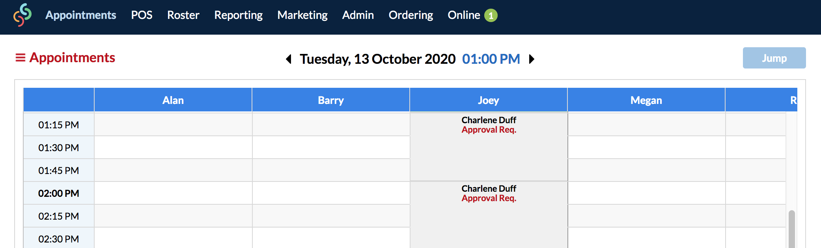This screenshot has width=821, height=248.
Task: Click Barry's 01:30 PM slot
Action: [331, 148]
